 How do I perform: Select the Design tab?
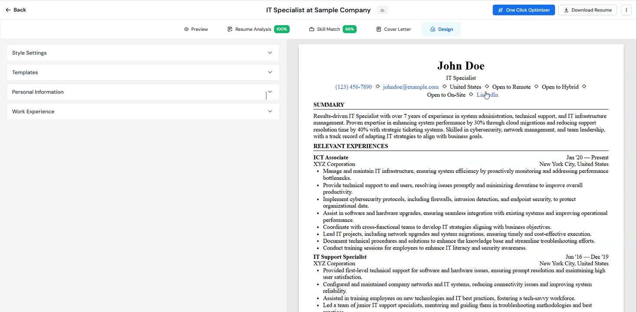click(x=441, y=29)
